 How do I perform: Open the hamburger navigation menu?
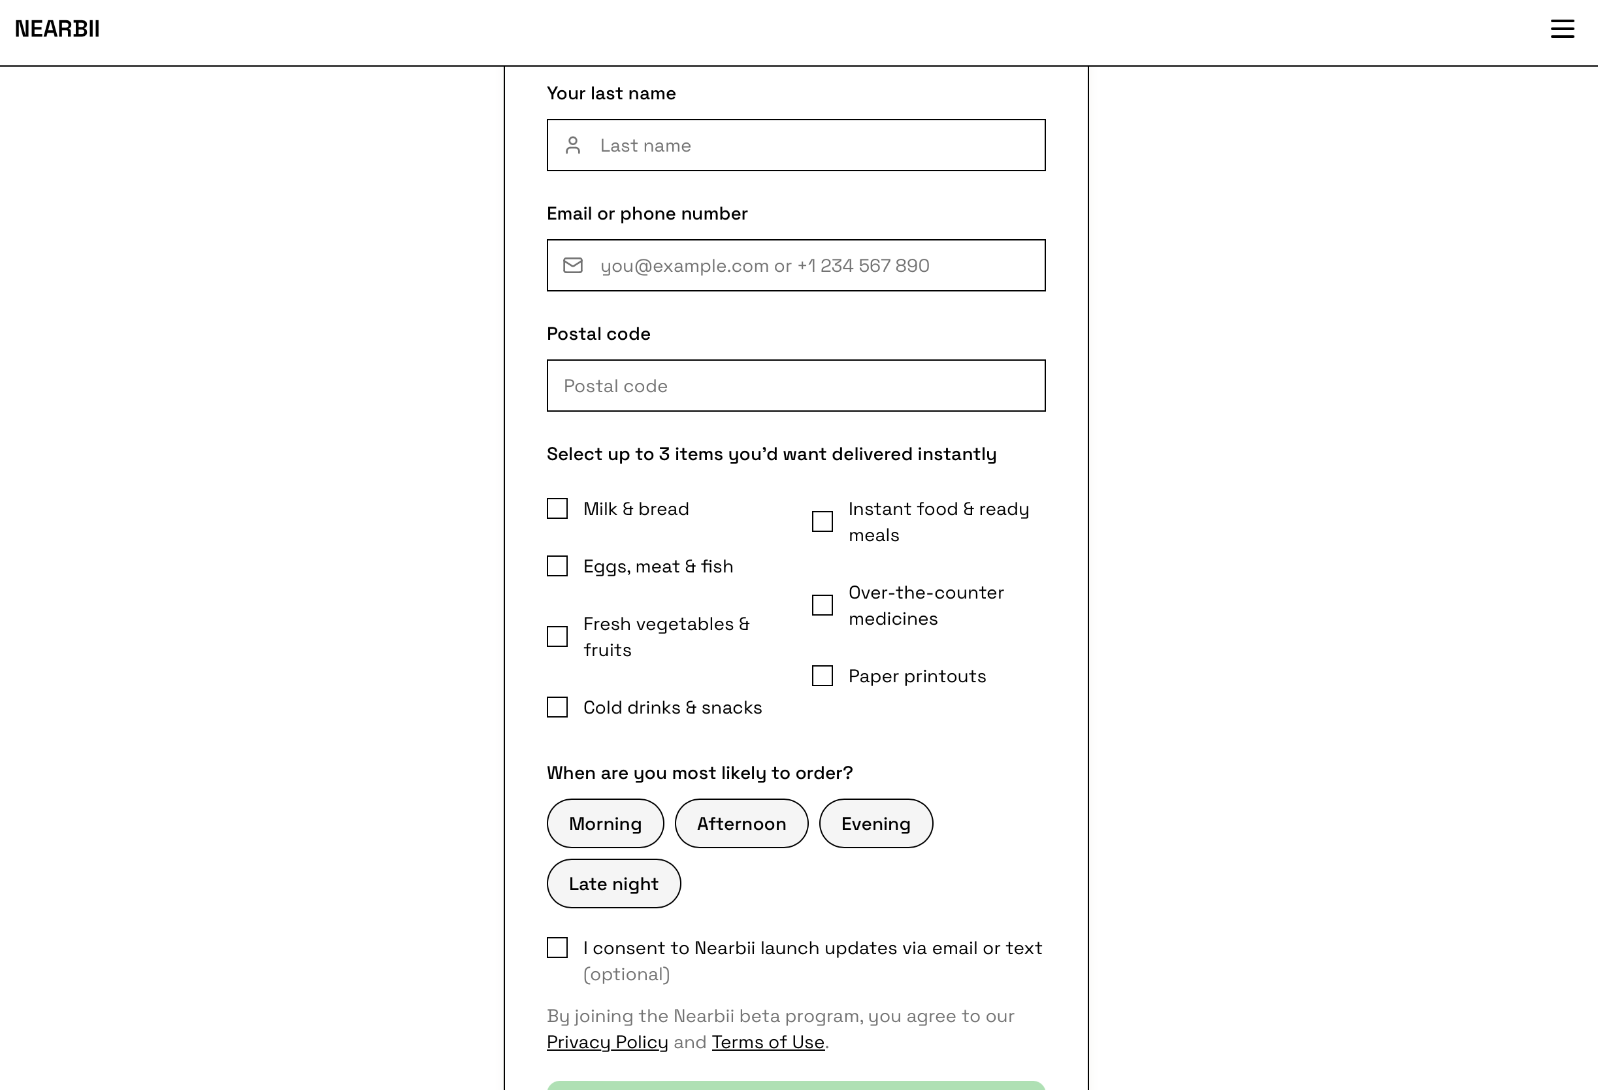[1561, 29]
